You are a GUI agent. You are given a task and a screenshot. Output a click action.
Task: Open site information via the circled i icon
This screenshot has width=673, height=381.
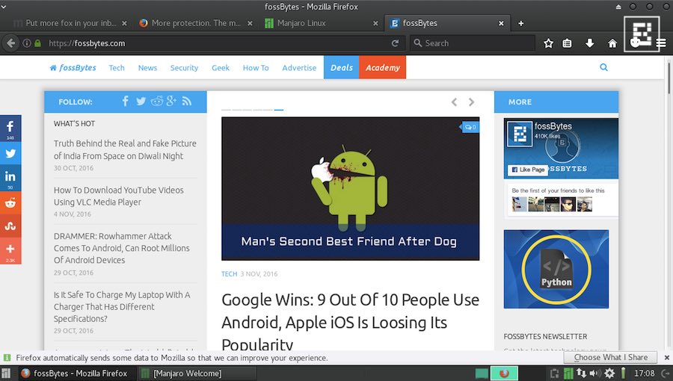tap(27, 43)
